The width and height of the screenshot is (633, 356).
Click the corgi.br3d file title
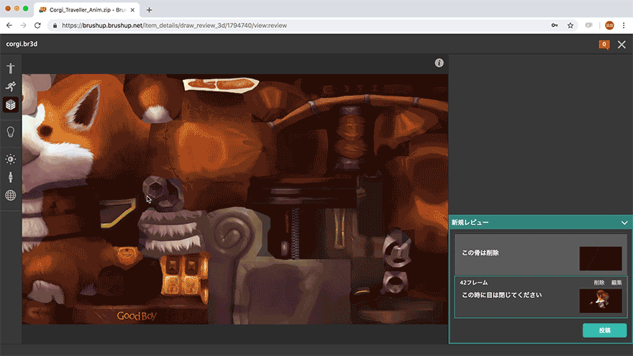pos(22,44)
